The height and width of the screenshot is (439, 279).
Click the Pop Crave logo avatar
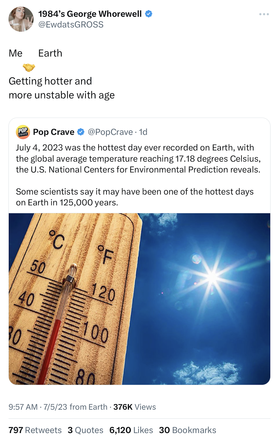coord(23,132)
